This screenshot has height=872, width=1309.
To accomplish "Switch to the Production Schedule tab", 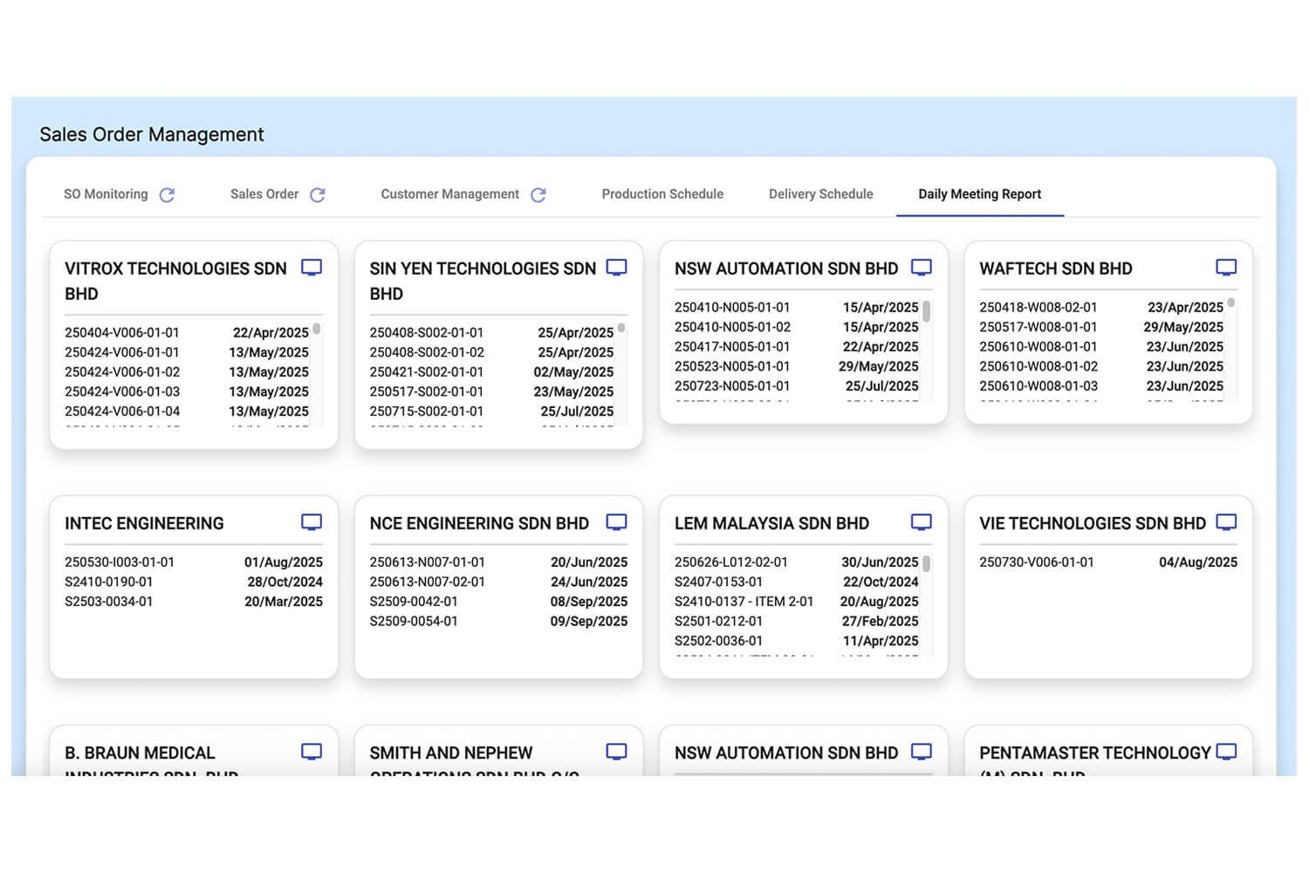I will point(662,194).
